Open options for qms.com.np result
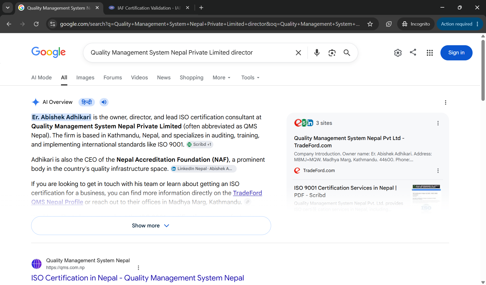 tap(138, 268)
